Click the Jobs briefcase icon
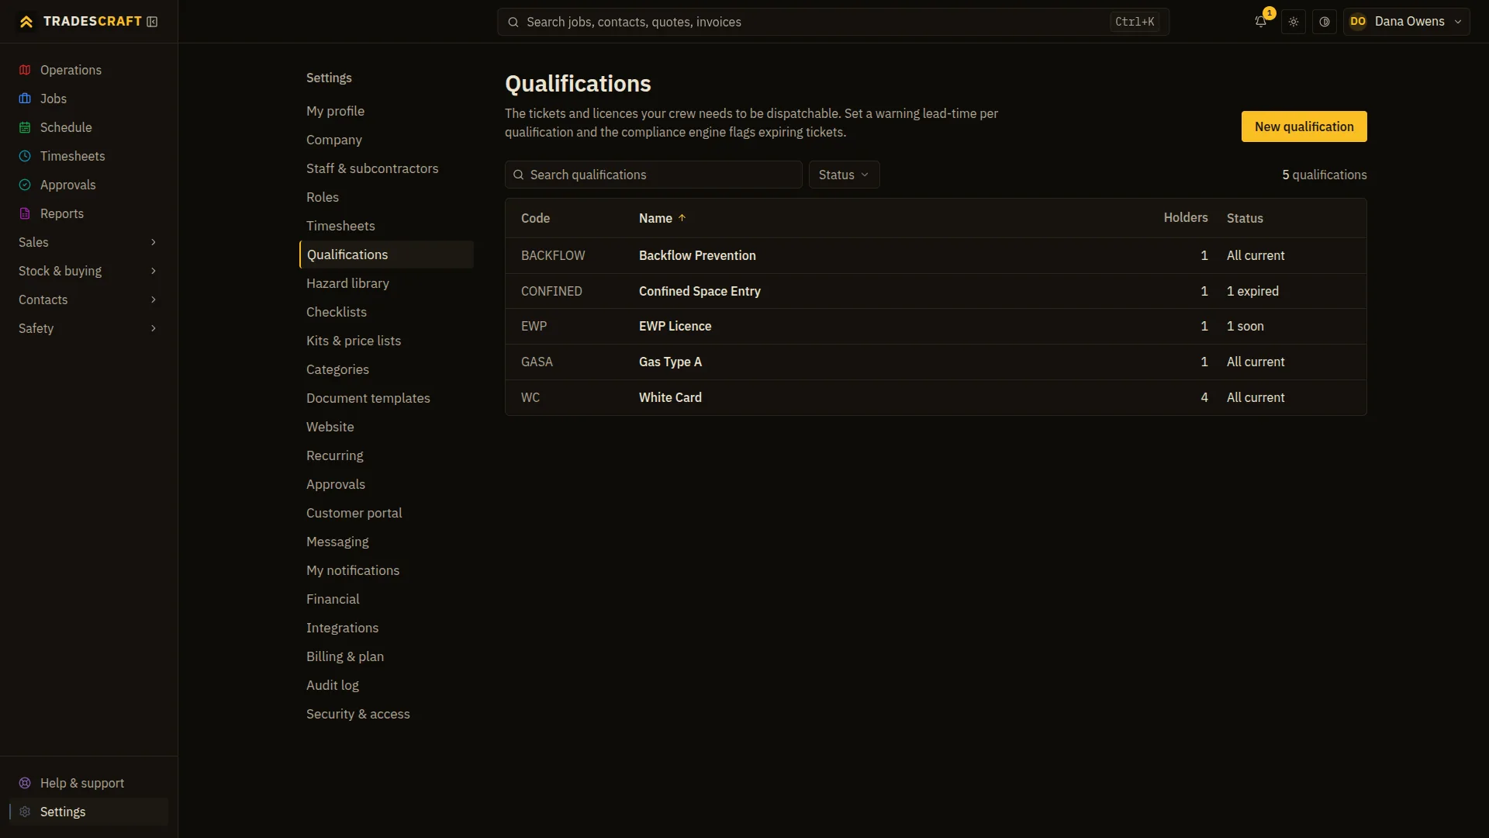This screenshot has width=1489, height=838. 25,99
